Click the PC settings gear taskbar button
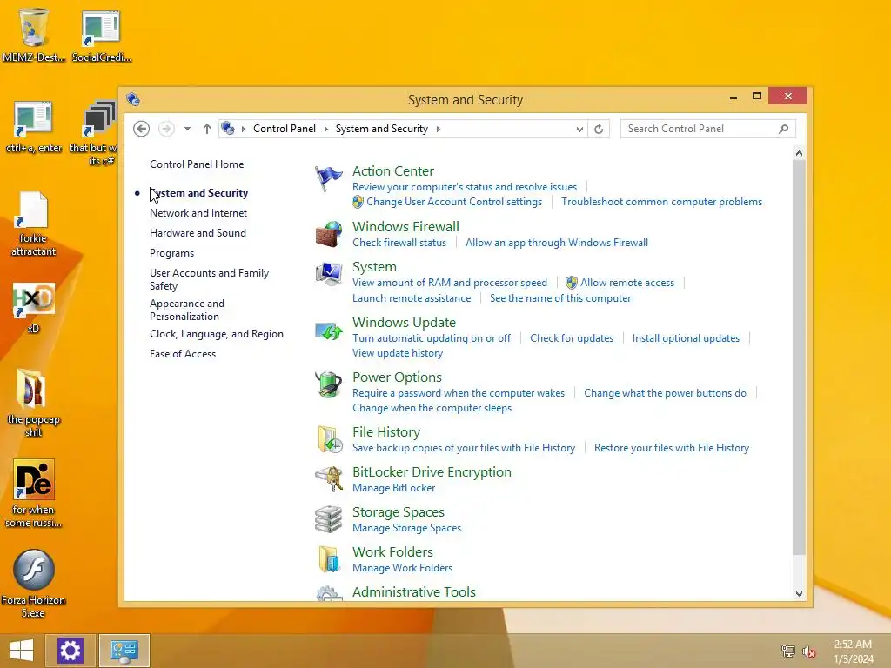Viewport: 891px width, 668px height. click(x=70, y=651)
